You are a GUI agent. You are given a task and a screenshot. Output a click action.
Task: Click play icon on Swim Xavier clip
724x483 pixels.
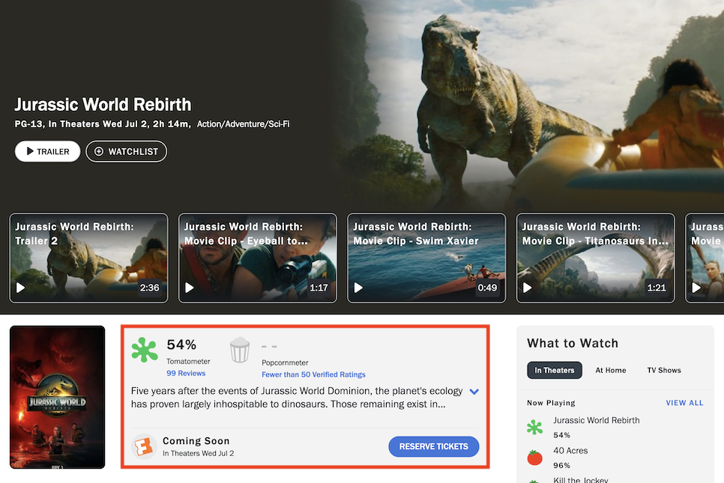pyautogui.click(x=358, y=288)
